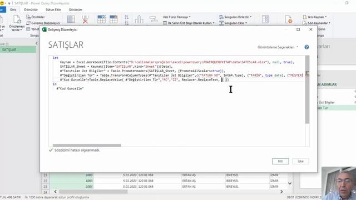Image resolution: width=356 pixels, height=200 pixels.
Task: Click the column profiling status bar text
Action: click(57, 197)
